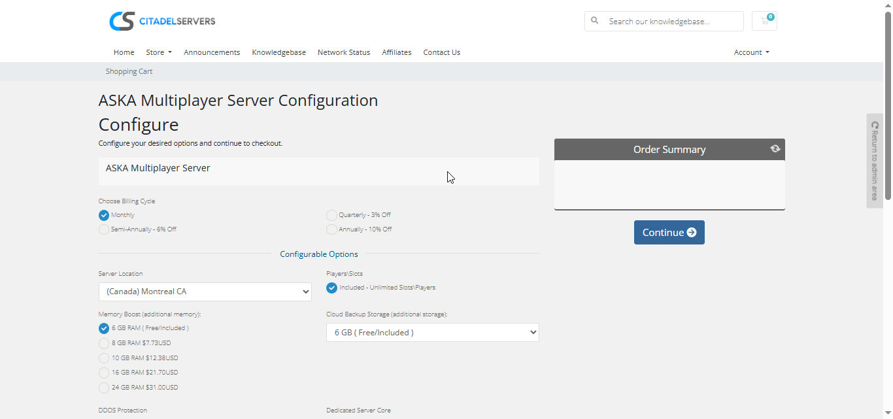
Task: Select 24 GB RAM $31.00 option
Action: click(x=104, y=388)
